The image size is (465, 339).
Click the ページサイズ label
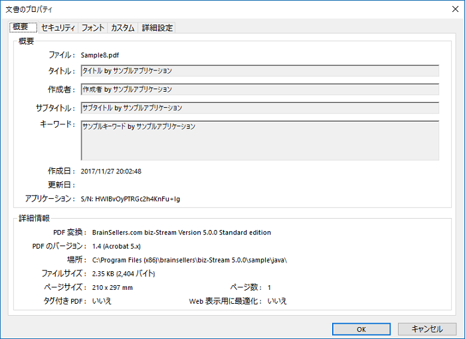65,287
